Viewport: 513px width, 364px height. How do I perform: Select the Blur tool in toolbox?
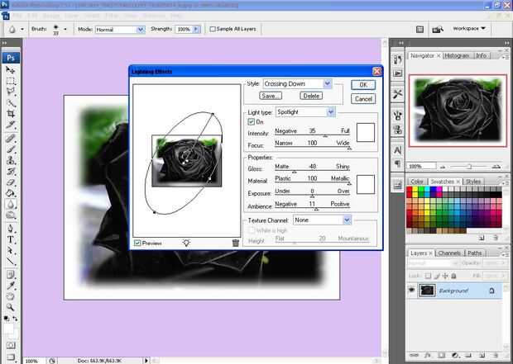point(10,205)
